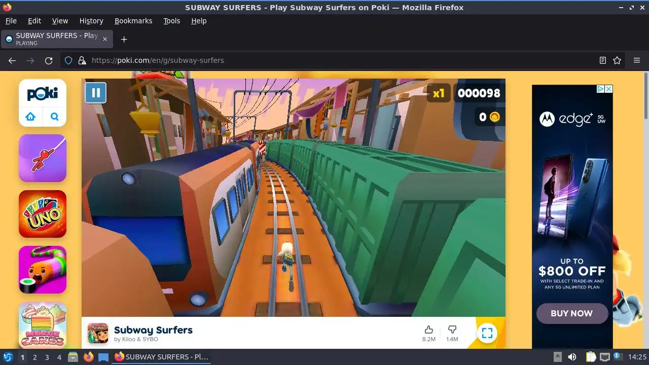Screen dimensions: 649x365
Task: Open the Poki search icon
Action: [x=54, y=117]
